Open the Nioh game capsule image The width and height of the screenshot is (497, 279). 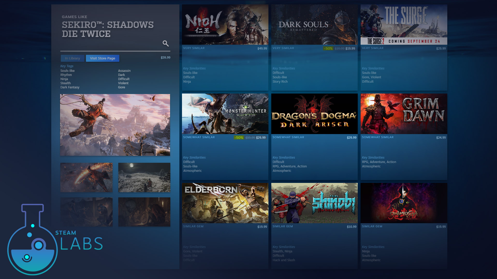tap(225, 25)
